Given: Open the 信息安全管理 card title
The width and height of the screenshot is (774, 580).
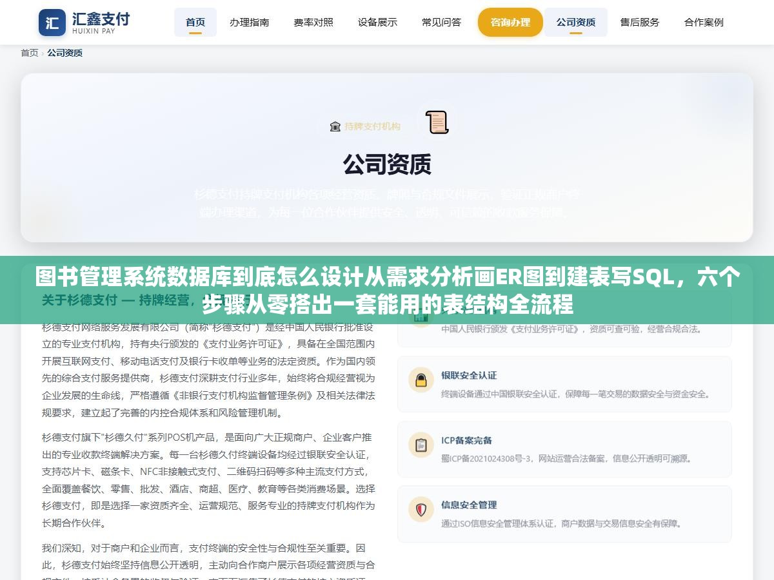Looking at the screenshot, I should coord(469,505).
